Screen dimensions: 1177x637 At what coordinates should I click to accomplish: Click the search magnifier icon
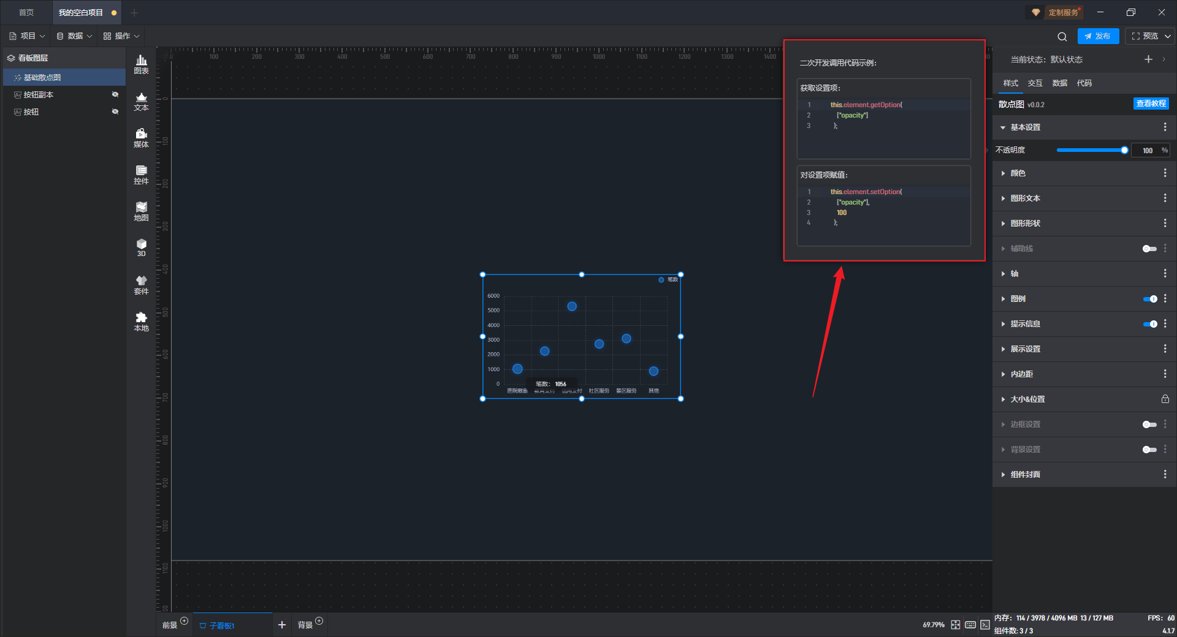coord(1062,37)
